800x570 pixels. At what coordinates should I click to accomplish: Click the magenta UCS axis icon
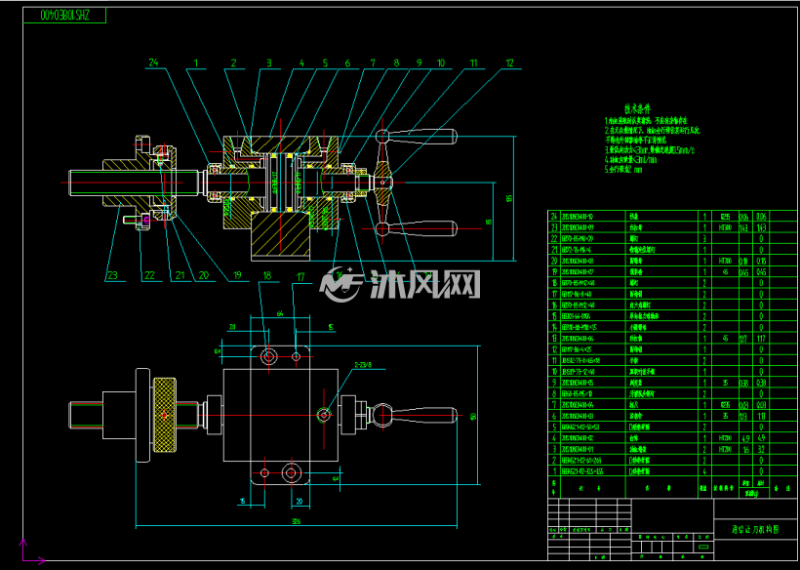tap(31, 551)
